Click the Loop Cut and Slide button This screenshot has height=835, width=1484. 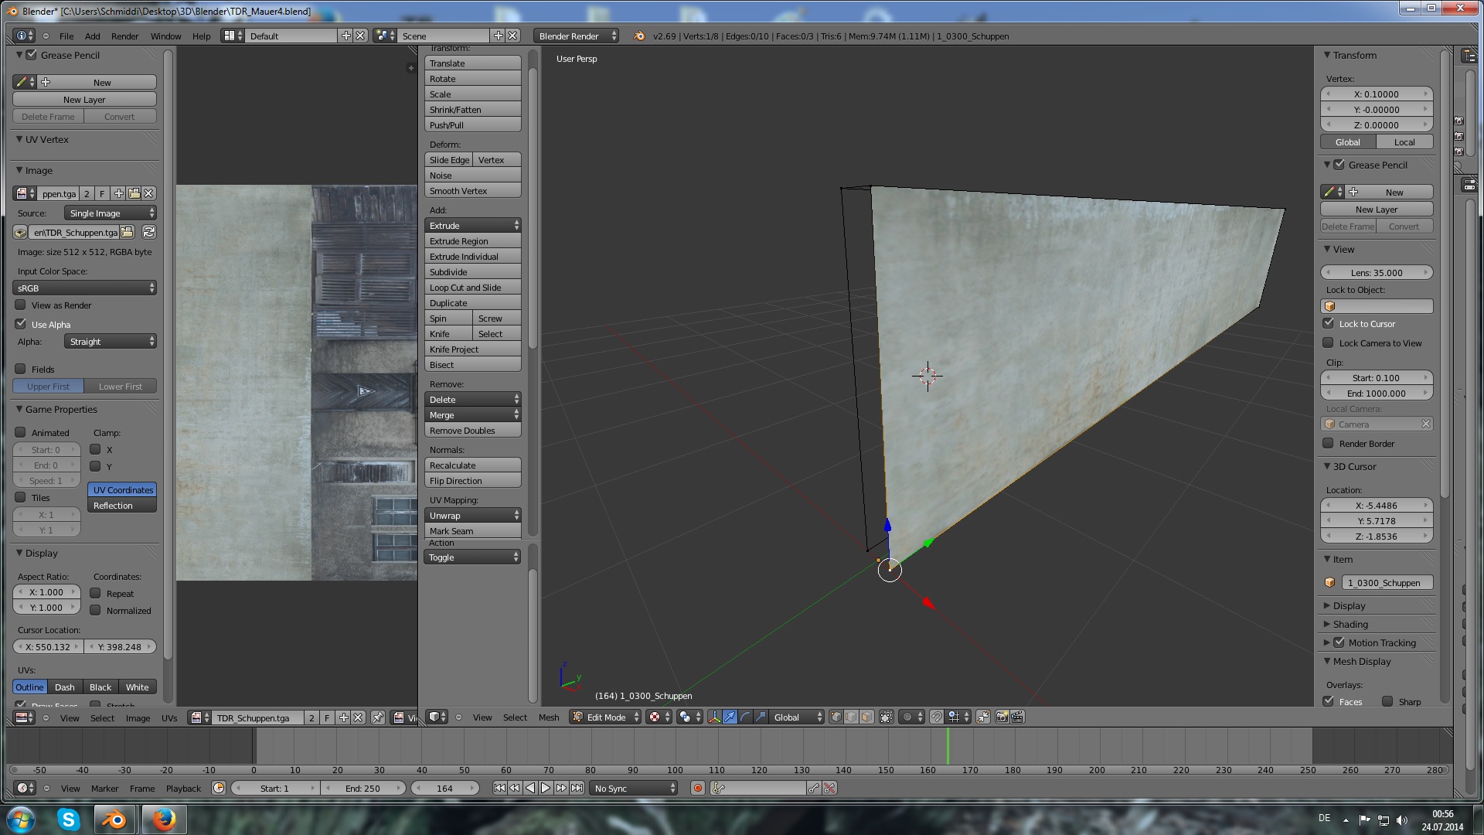[x=472, y=287]
